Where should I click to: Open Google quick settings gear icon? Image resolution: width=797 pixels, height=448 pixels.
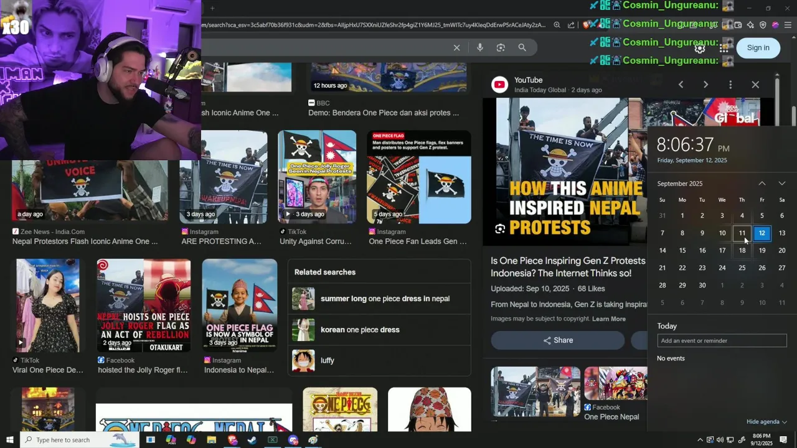tap(700, 48)
